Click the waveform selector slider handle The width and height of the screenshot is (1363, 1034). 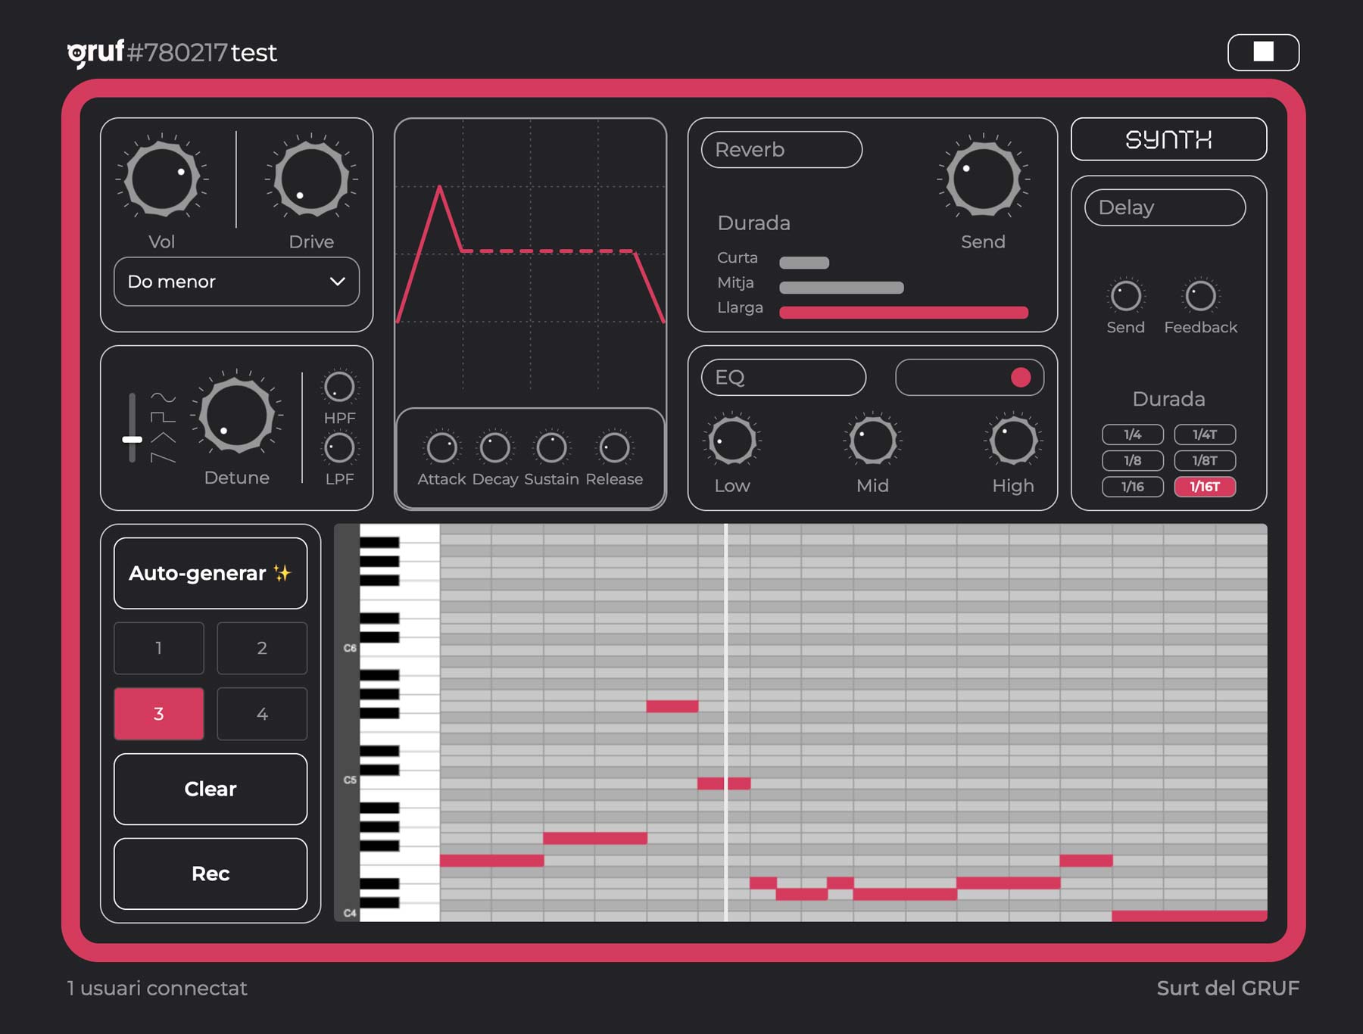[133, 439]
